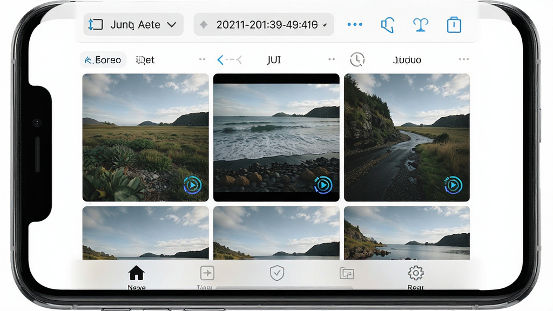The image size is (553, 311).
Task: Open the blue three-dots more menu
Action: (x=355, y=24)
